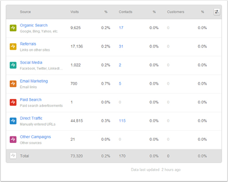This screenshot has width=228, height=182.
Task: Click the 0.7% visit rate for Email Marketing
Action: pos(106,83)
